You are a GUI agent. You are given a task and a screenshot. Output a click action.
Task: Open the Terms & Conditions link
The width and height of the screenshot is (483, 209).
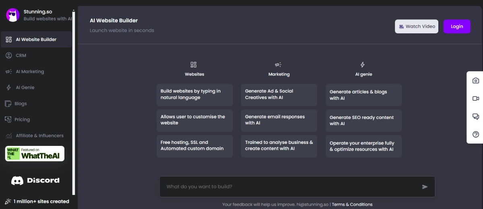click(x=352, y=205)
